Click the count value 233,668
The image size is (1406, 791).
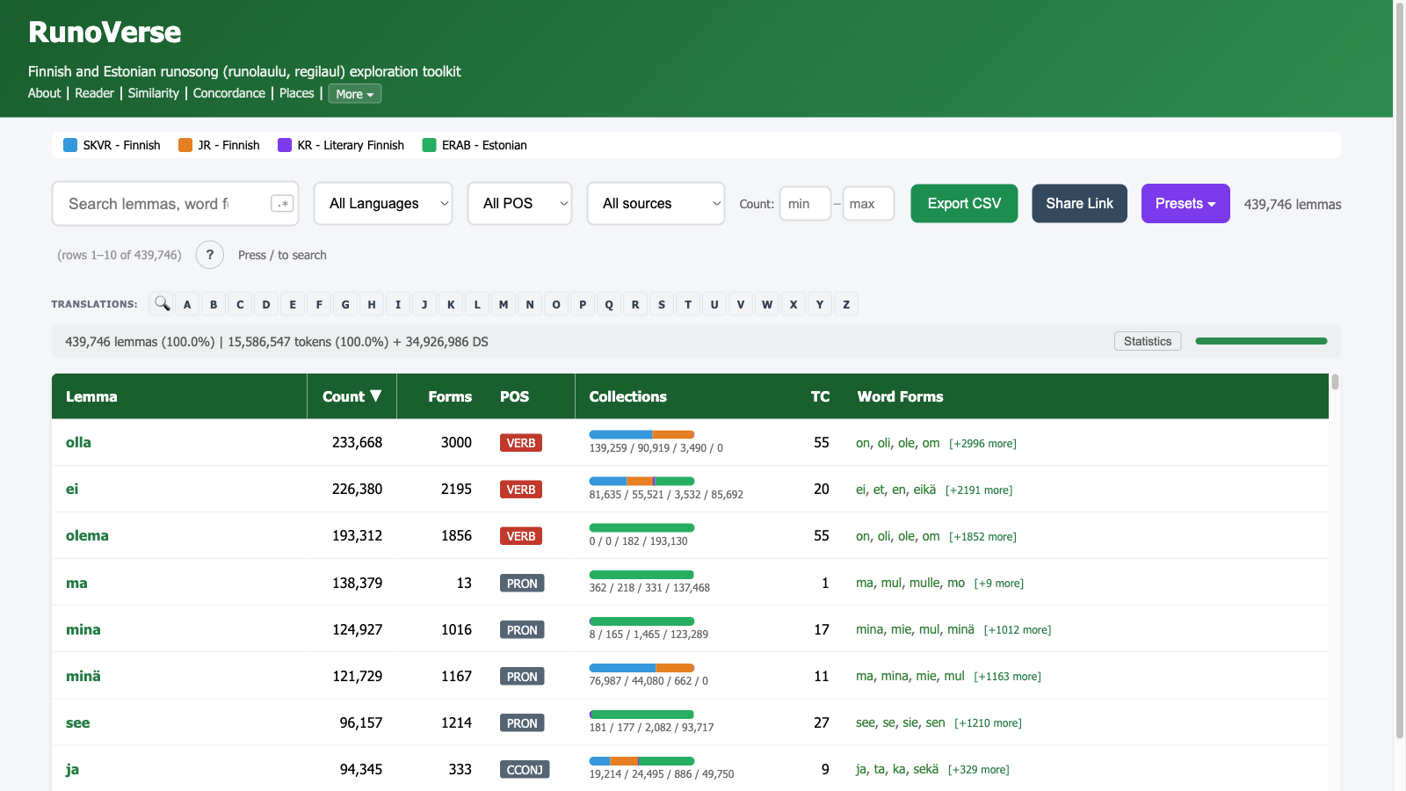[357, 442]
